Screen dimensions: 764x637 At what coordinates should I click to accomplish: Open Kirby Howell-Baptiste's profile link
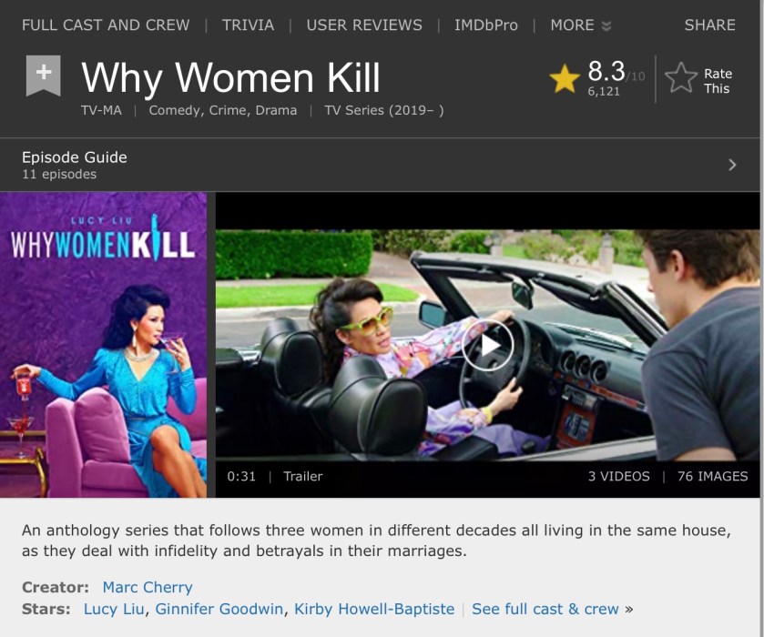pos(373,609)
